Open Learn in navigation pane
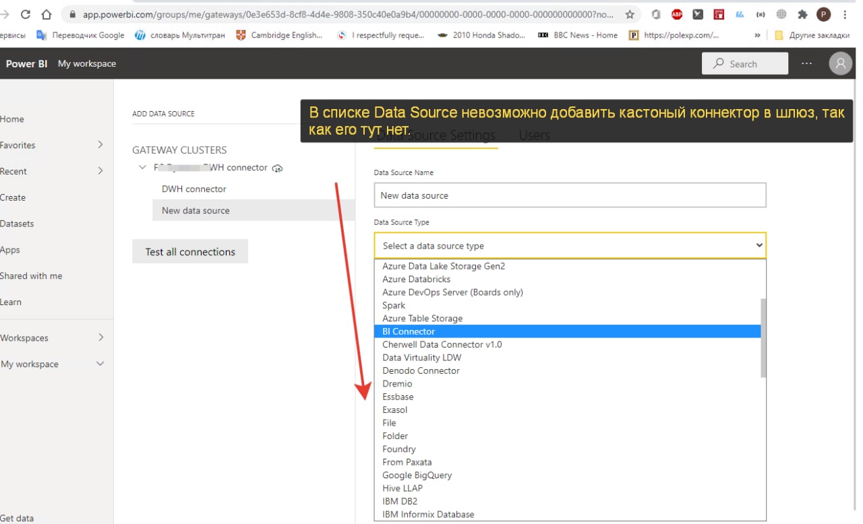863x524 pixels. click(x=11, y=302)
